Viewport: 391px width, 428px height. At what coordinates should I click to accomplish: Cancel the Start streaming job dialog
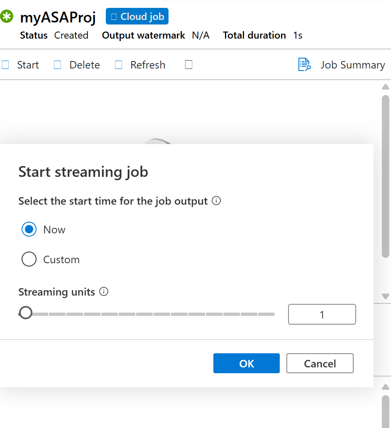pos(320,364)
